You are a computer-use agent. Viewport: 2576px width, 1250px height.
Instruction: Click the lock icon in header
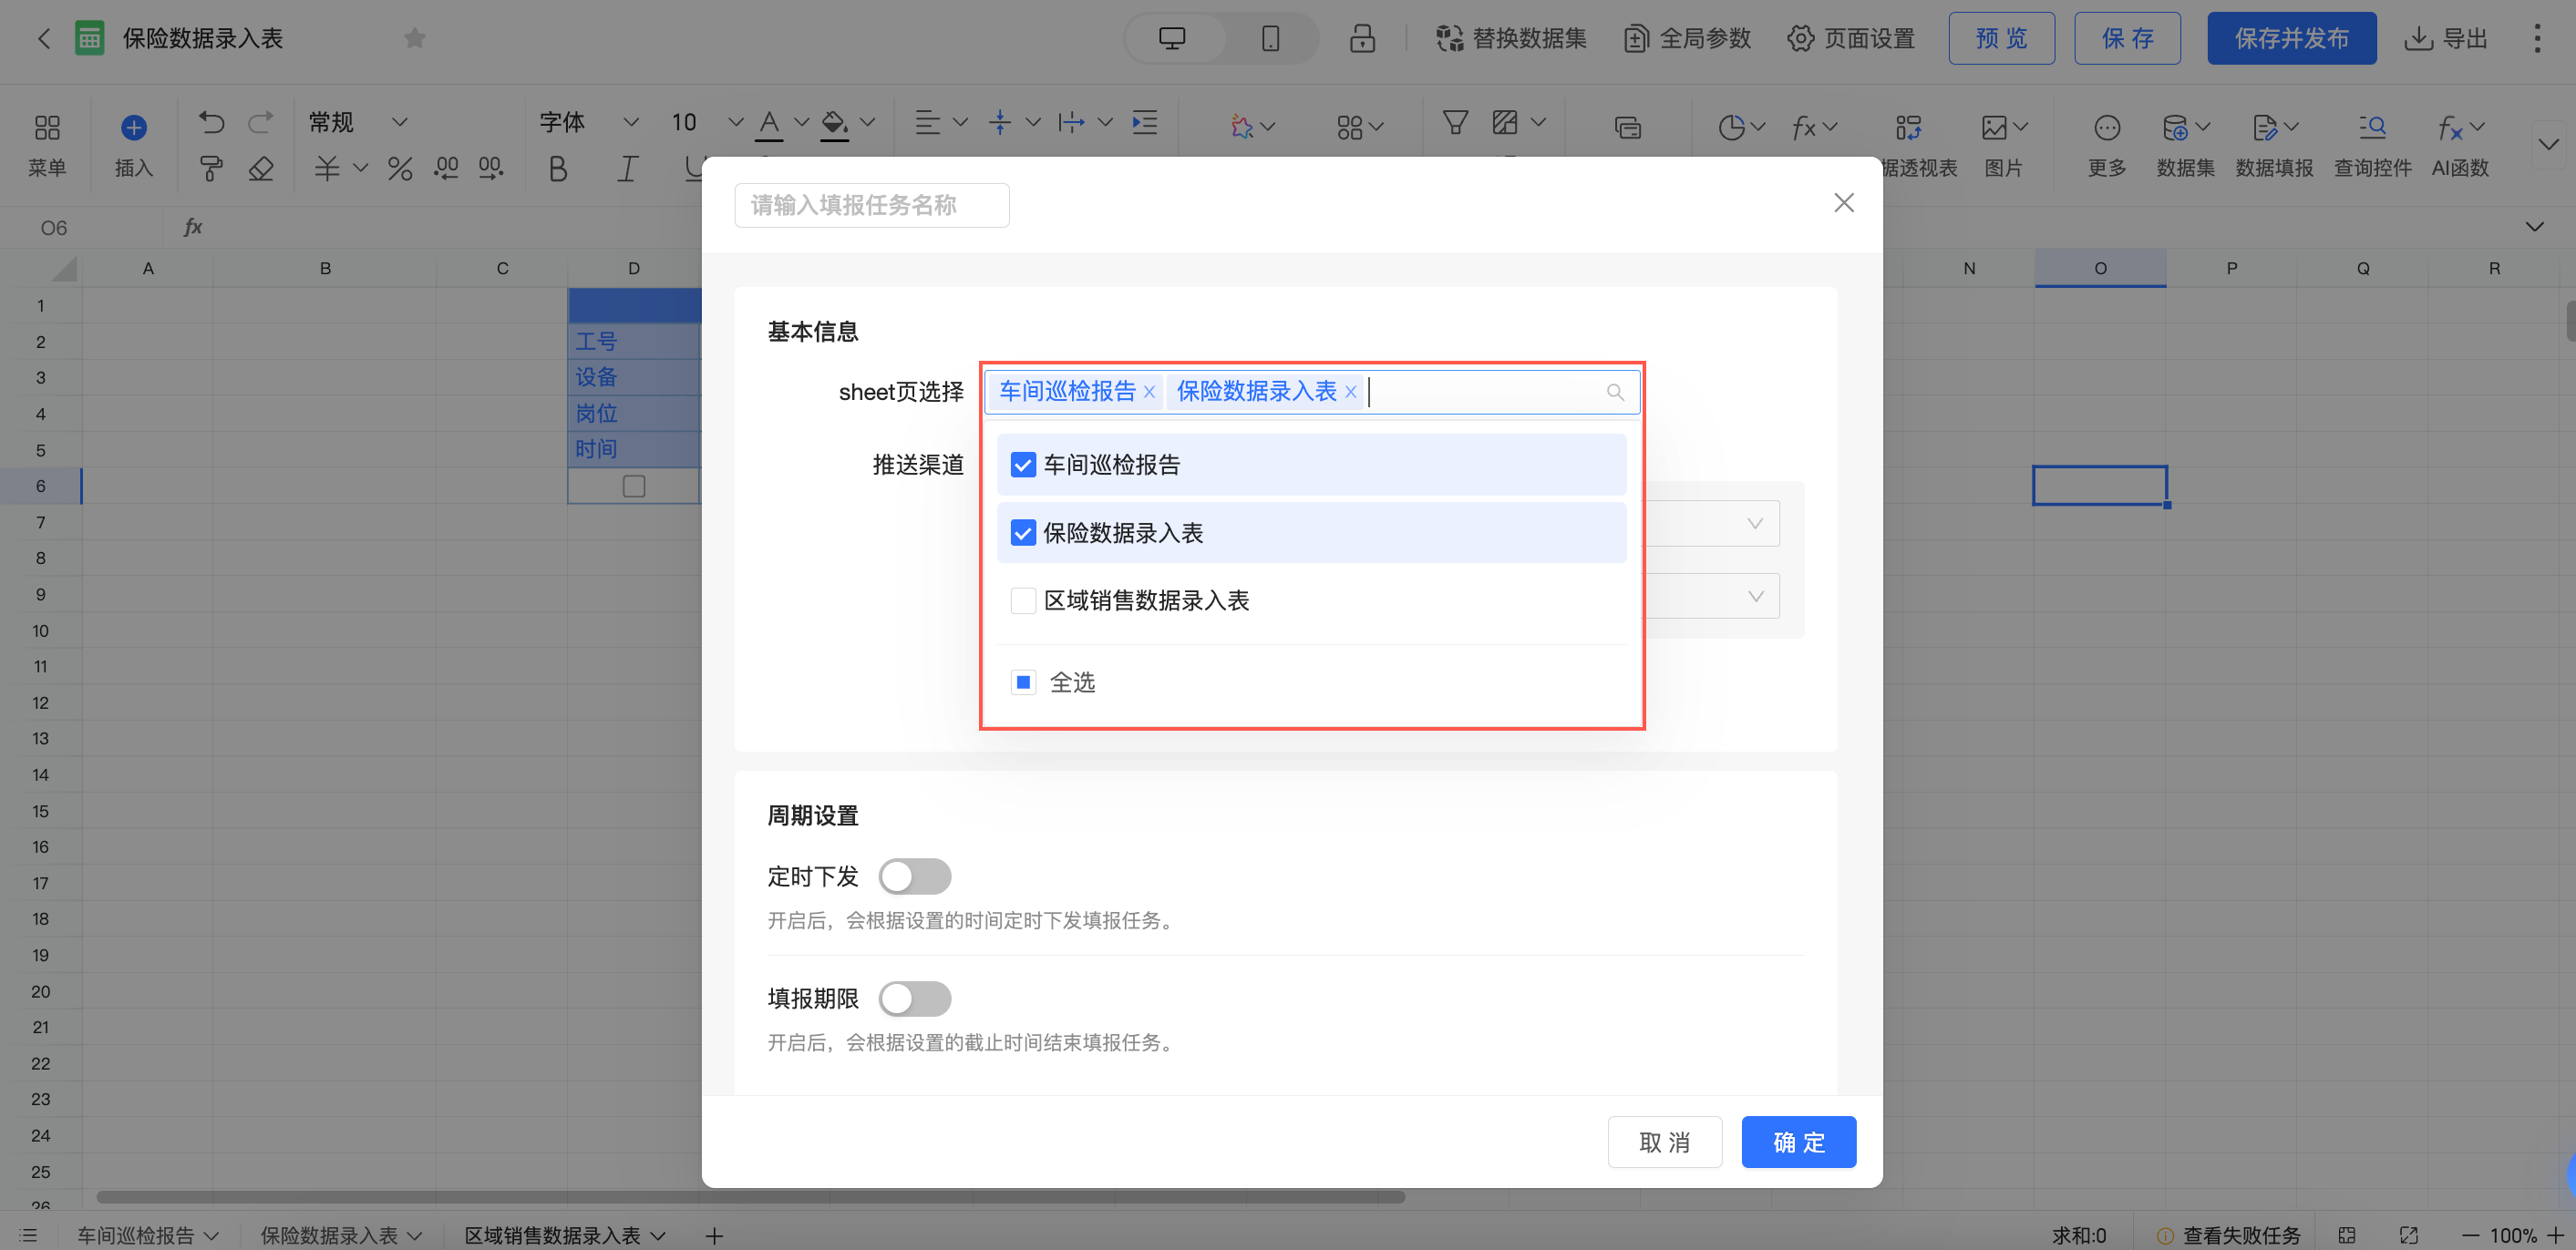coord(1362,39)
